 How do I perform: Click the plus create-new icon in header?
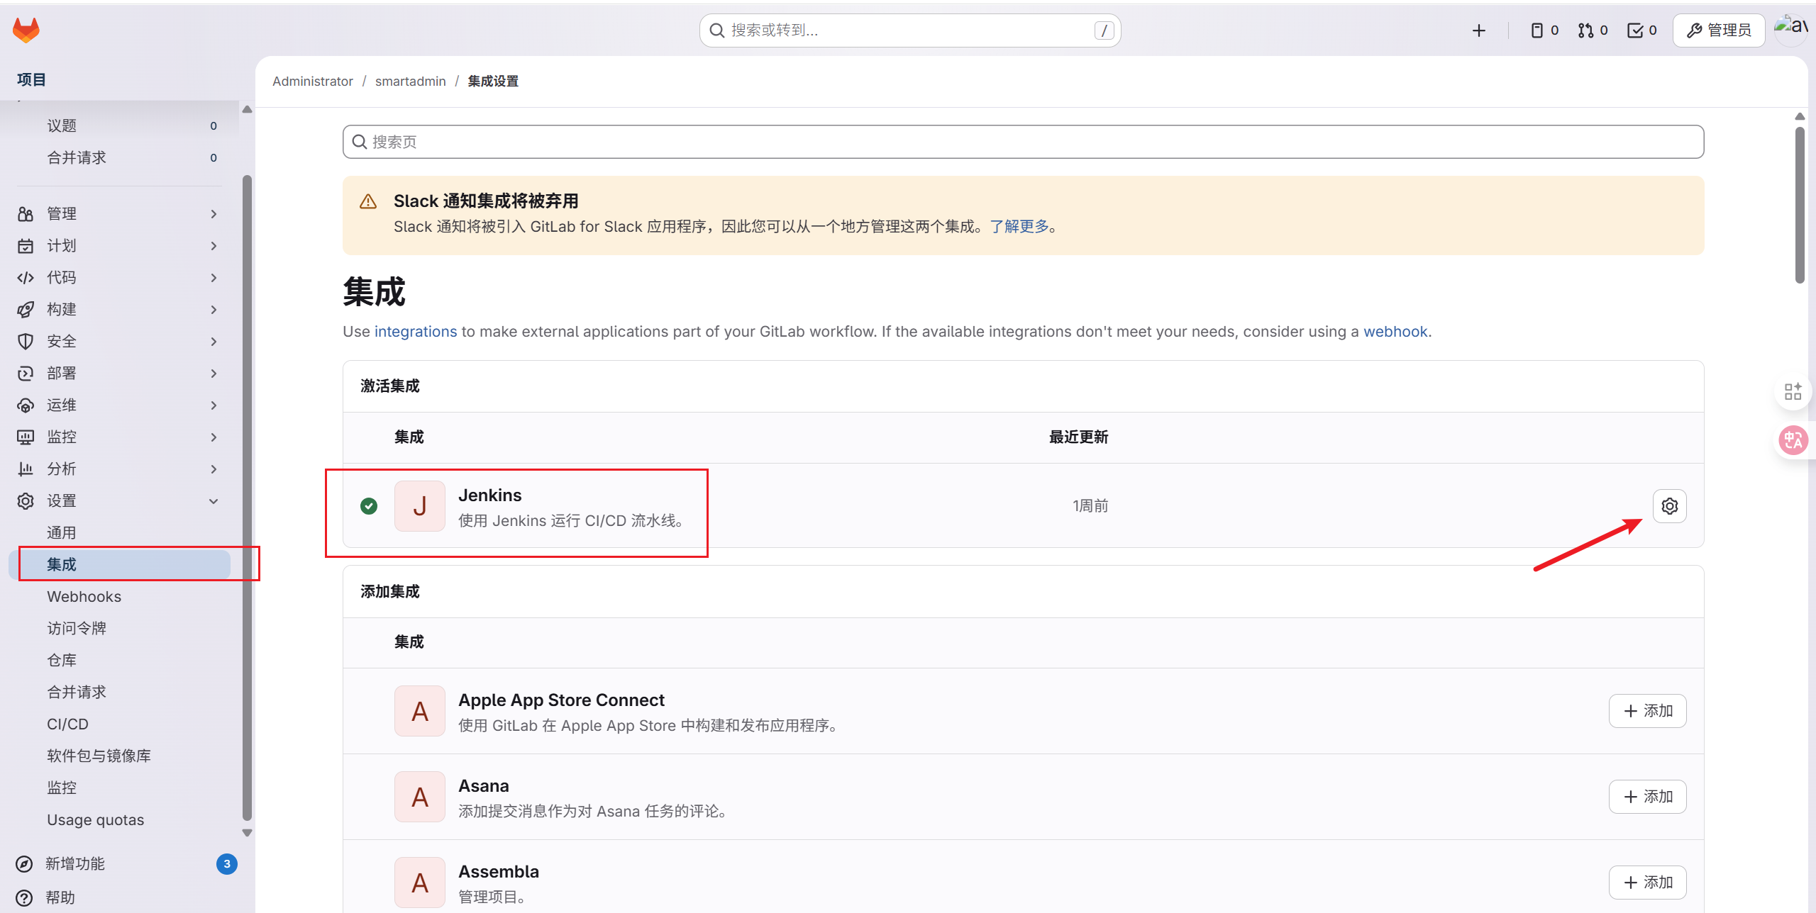coord(1478,30)
